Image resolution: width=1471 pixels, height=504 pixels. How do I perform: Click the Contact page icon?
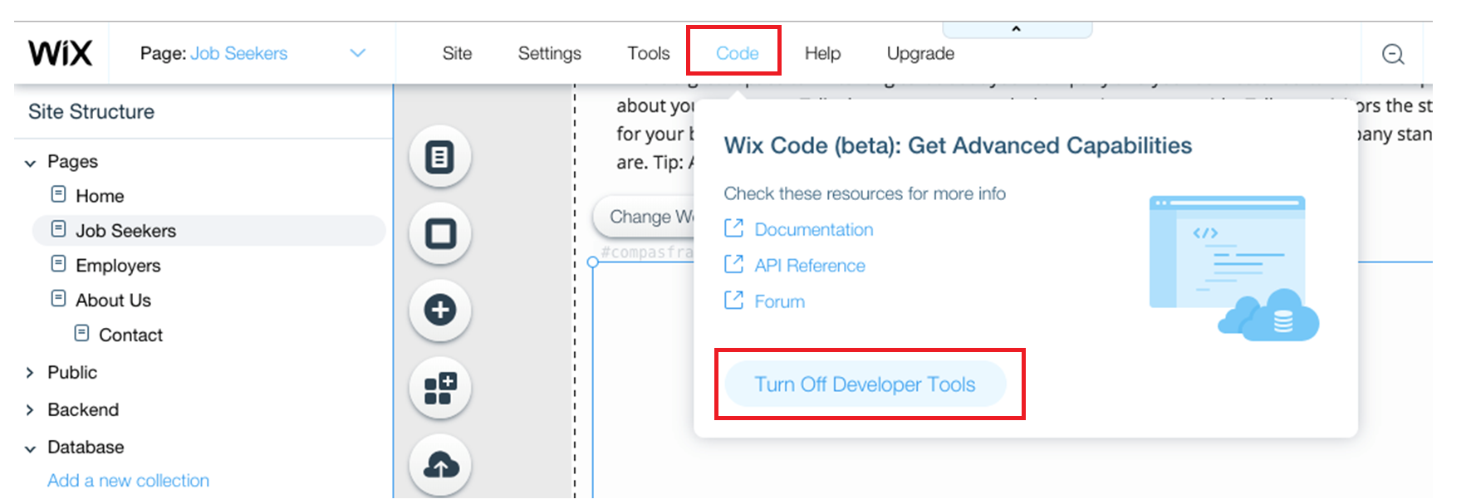[x=81, y=334]
